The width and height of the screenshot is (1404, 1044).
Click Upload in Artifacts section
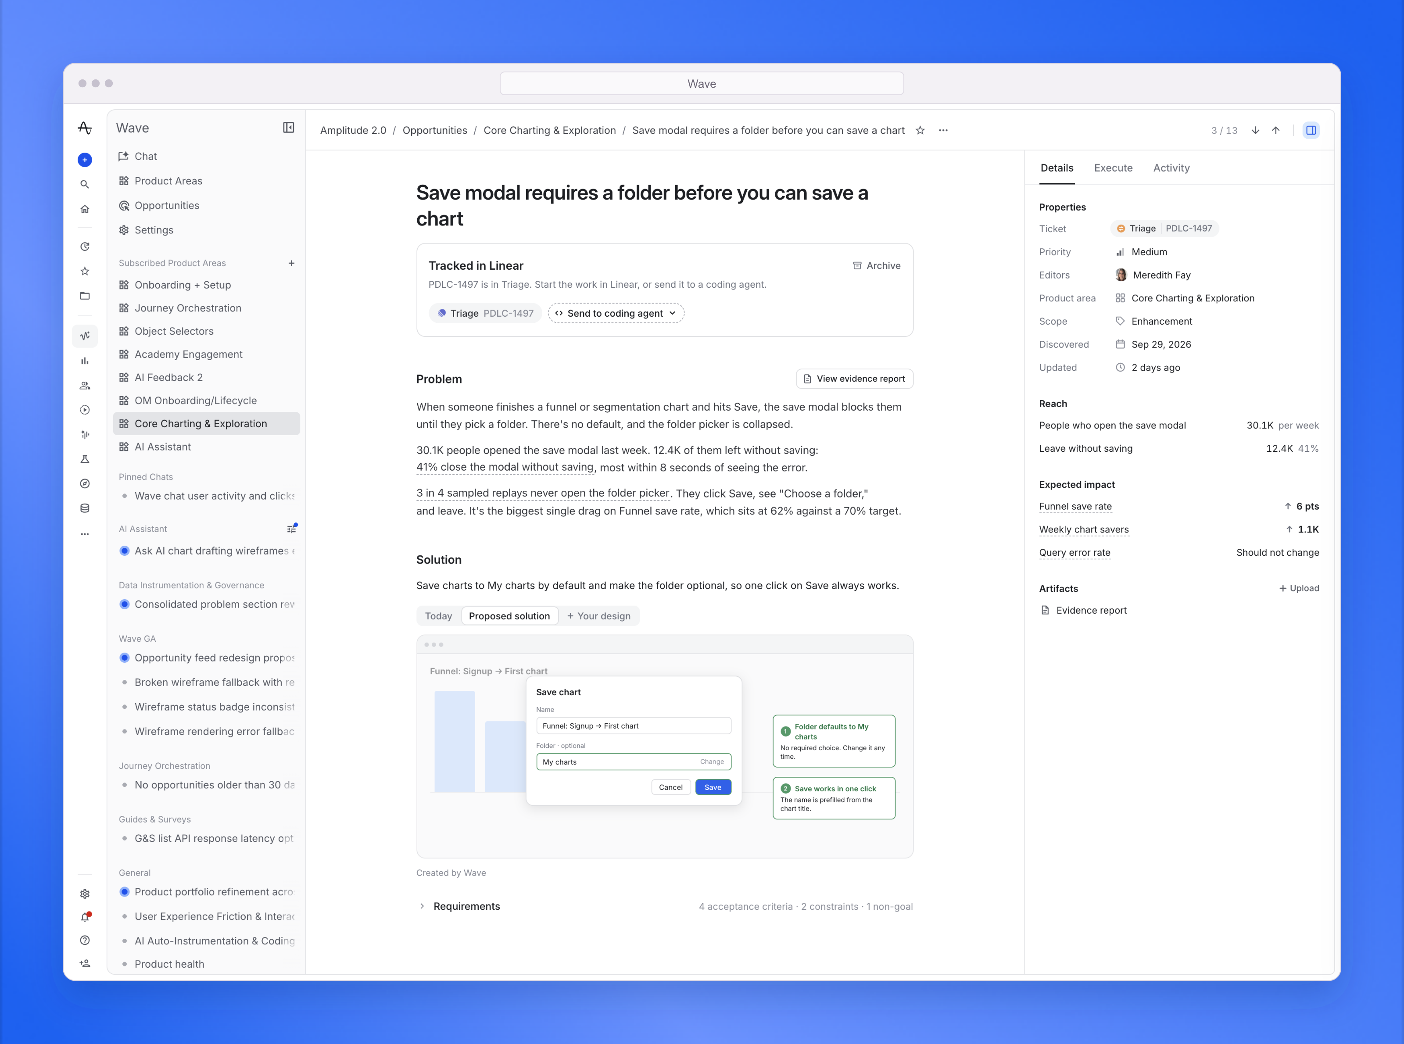tap(1299, 588)
